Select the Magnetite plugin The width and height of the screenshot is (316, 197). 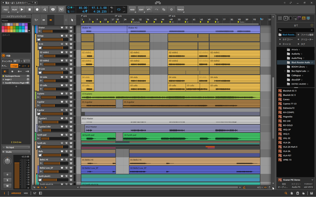(288, 117)
